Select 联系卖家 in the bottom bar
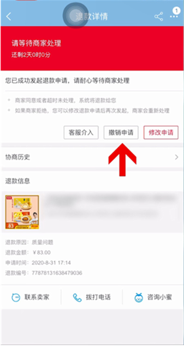The width and height of the screenshot is (184, 347). pyautogui.click(x=31, y=297)
